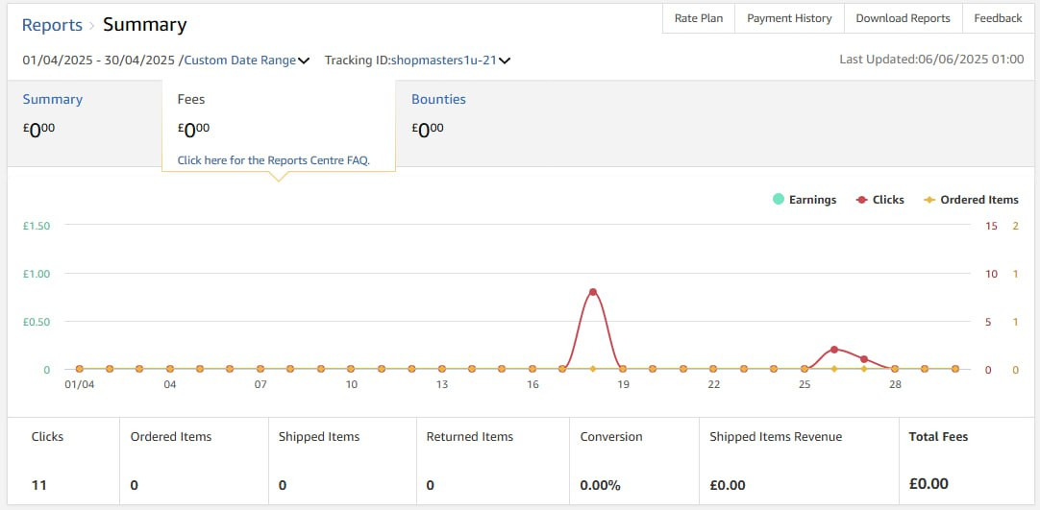
Task: Switch to the Summary tab
Action: (53, 99)
